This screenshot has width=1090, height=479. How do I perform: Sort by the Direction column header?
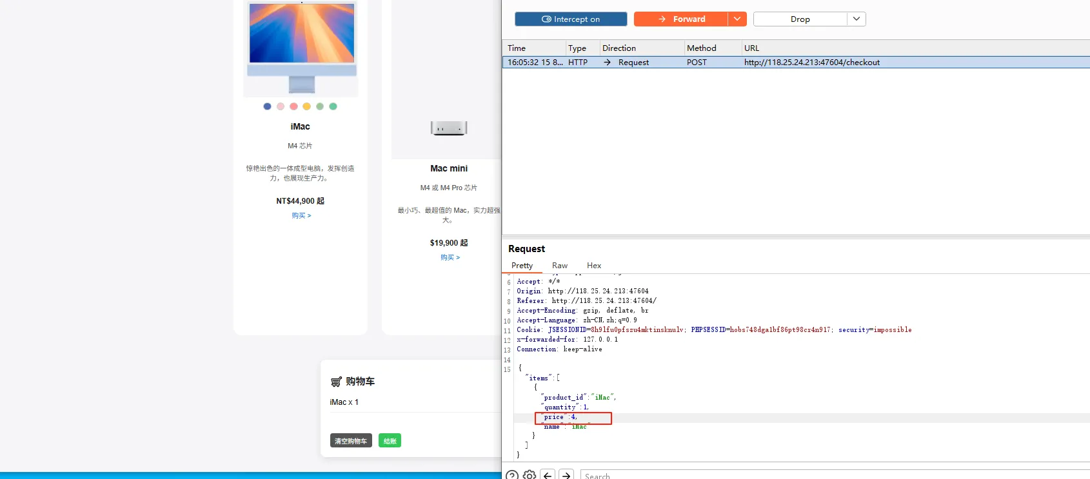click(619, 48)
